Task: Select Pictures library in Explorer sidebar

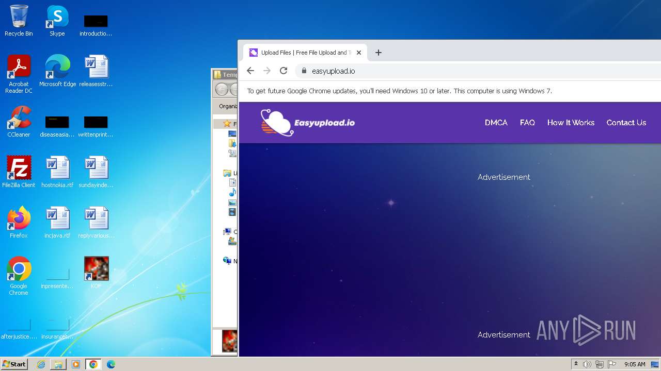Action: [232, 203]
